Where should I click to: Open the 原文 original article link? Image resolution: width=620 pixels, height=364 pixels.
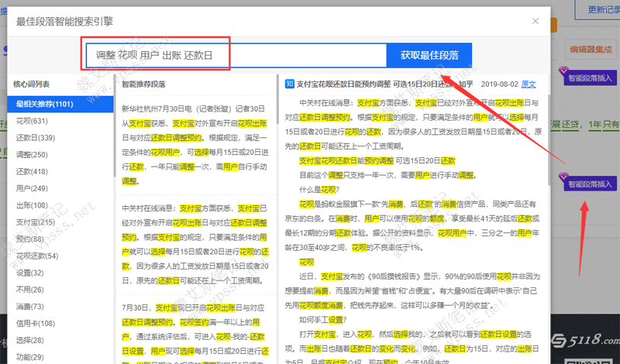click(x=529, y=84)
